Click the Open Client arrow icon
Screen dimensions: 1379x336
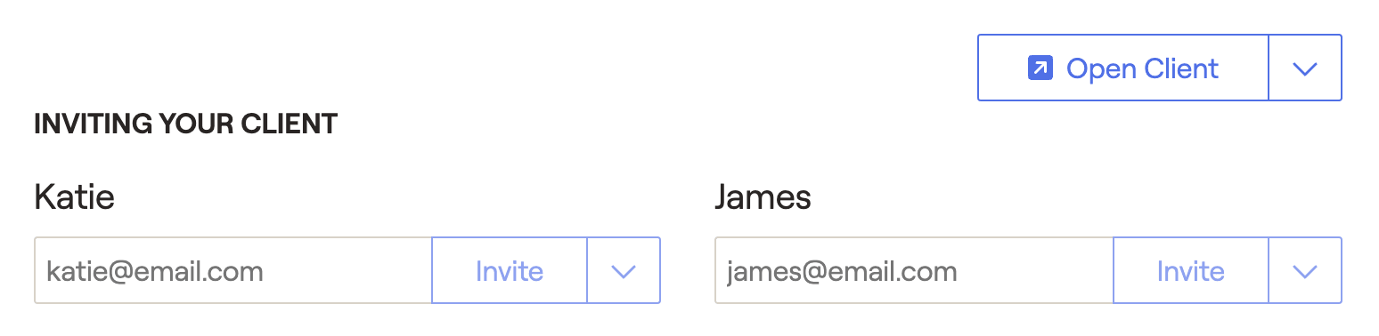(1040, 68)
